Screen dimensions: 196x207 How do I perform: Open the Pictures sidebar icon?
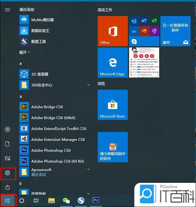(x=8, y=158)
